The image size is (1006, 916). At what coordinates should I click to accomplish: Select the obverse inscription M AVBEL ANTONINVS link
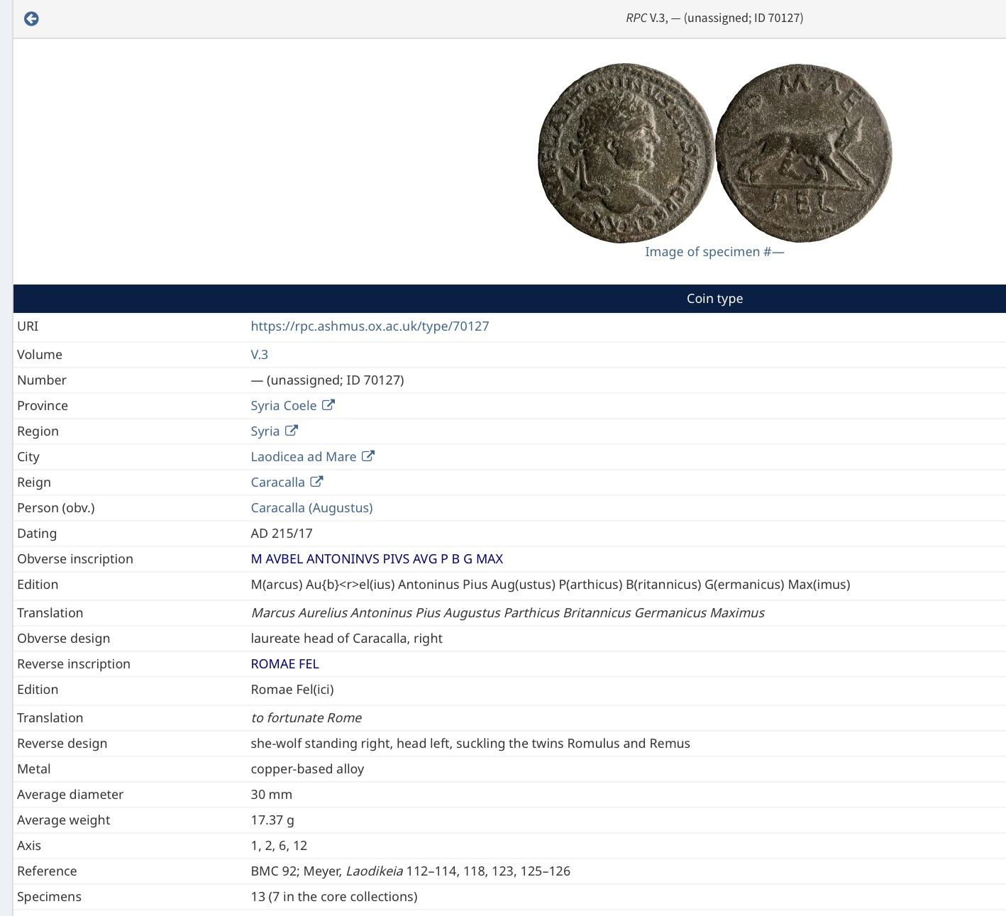[377, 559]
